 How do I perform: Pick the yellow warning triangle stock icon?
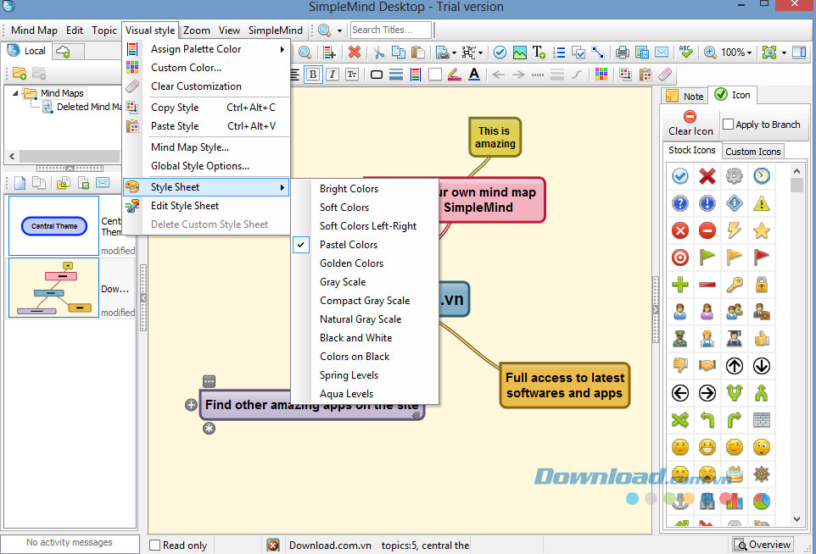[x=761, y=202]
